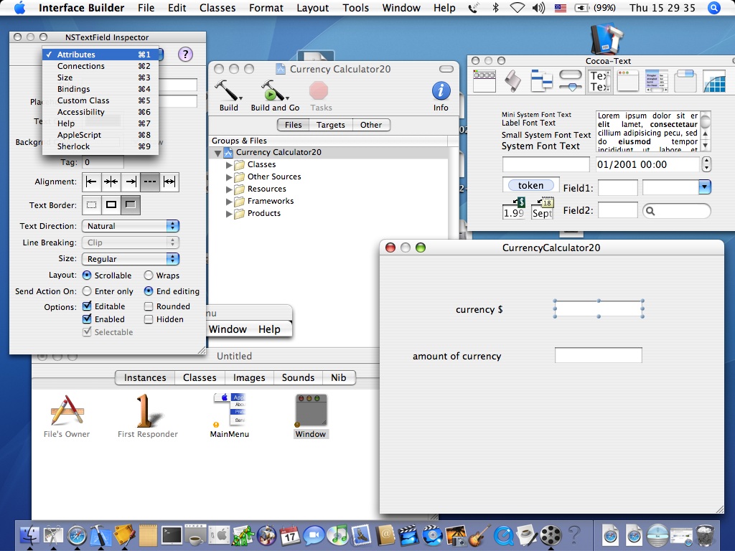Click the date field stepper arrows

(x=706, y=164)
